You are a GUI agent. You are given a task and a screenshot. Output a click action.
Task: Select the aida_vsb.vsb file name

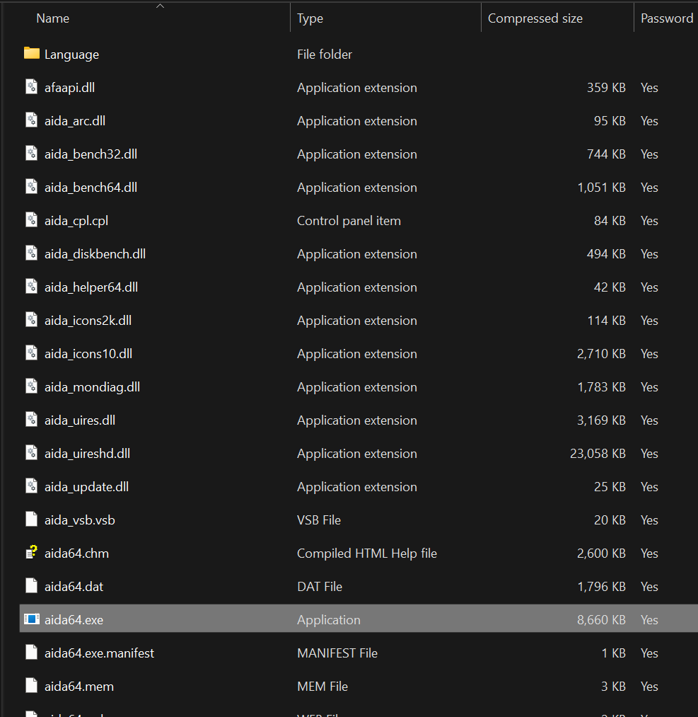coord(80,520)
